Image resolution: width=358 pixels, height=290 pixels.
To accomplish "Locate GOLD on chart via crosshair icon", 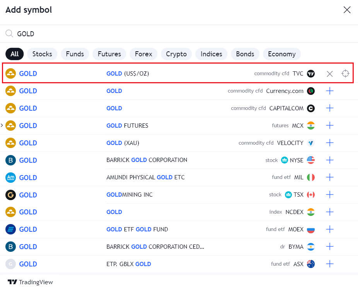I will [x=345, y=73].
